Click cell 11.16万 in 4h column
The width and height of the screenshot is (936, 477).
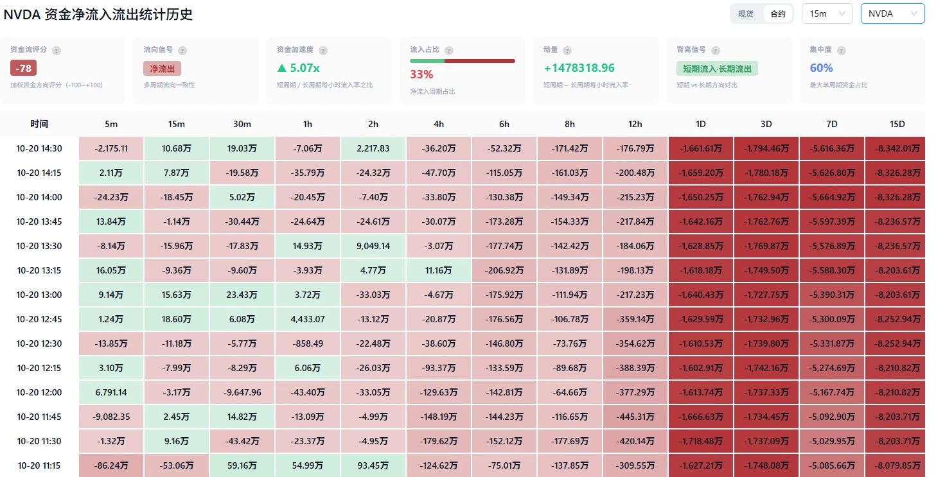coord(439,270)
